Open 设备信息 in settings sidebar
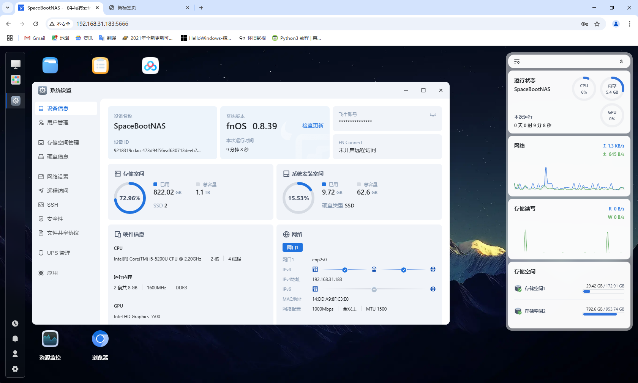The width and height of the screenshot is (638, 383). coord(66,108)
